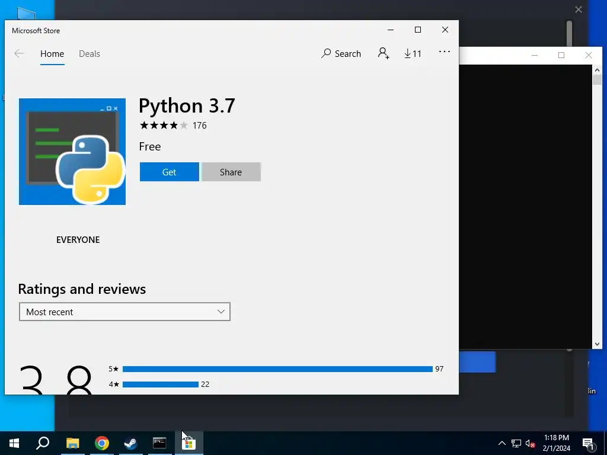Go back with the Store back arrow
The width and height of the screenshot is (607, 455).
point(19,54)
